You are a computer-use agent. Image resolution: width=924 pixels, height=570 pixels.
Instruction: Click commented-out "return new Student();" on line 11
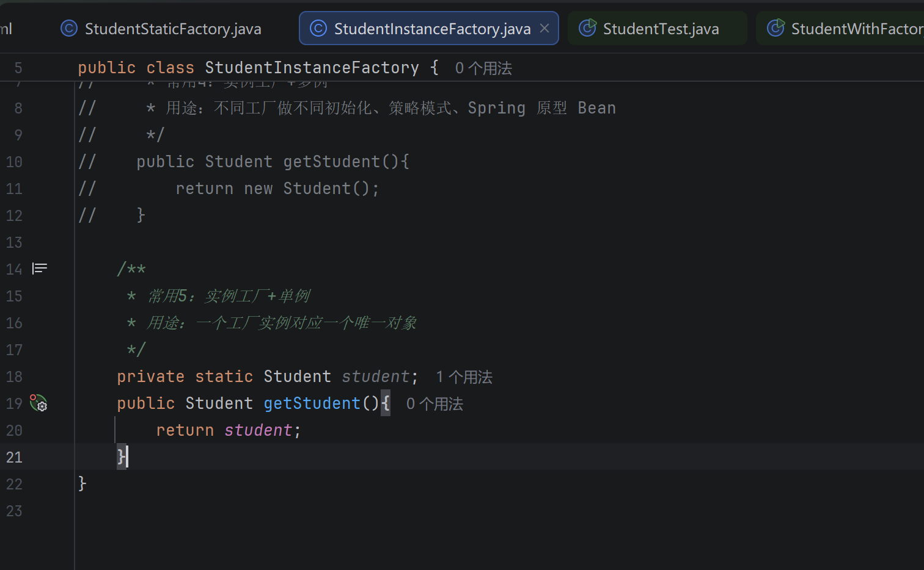tap(277, 189)
